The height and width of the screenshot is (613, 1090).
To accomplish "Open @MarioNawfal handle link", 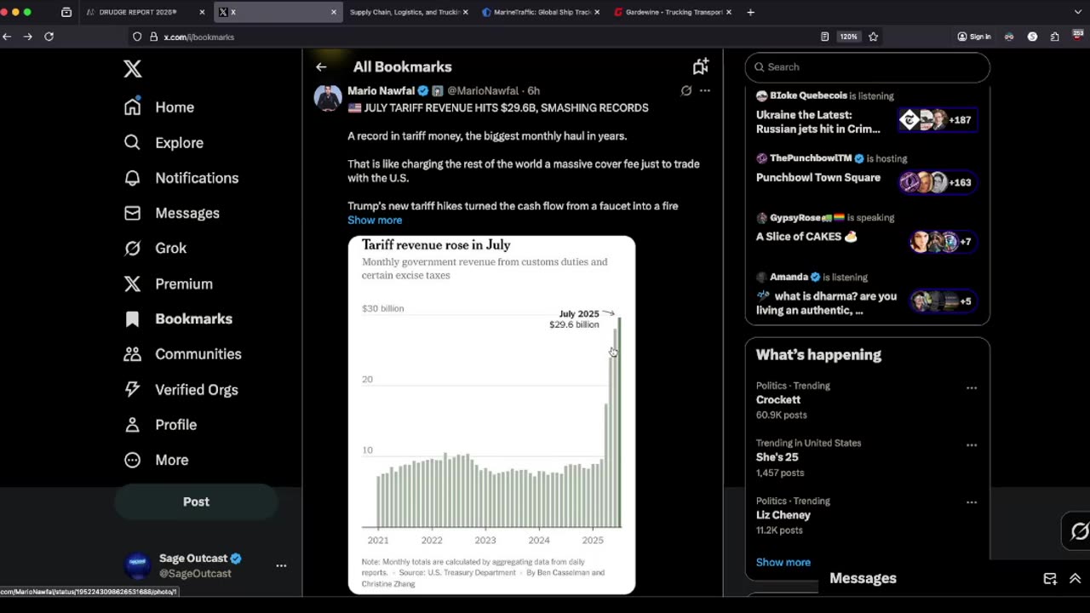I will [x=483, y=90].
